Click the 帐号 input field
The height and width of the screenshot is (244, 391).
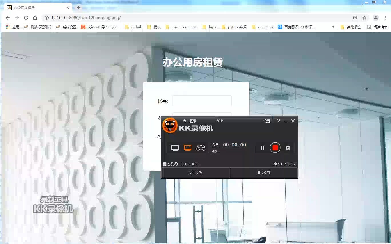coord(202,101)
